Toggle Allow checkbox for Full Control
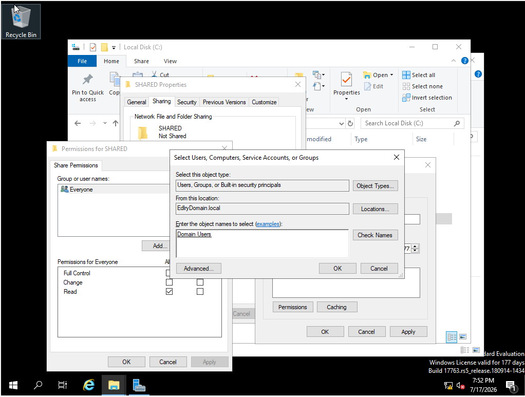This screenshot has height=397, width=525. coord(168,273)
